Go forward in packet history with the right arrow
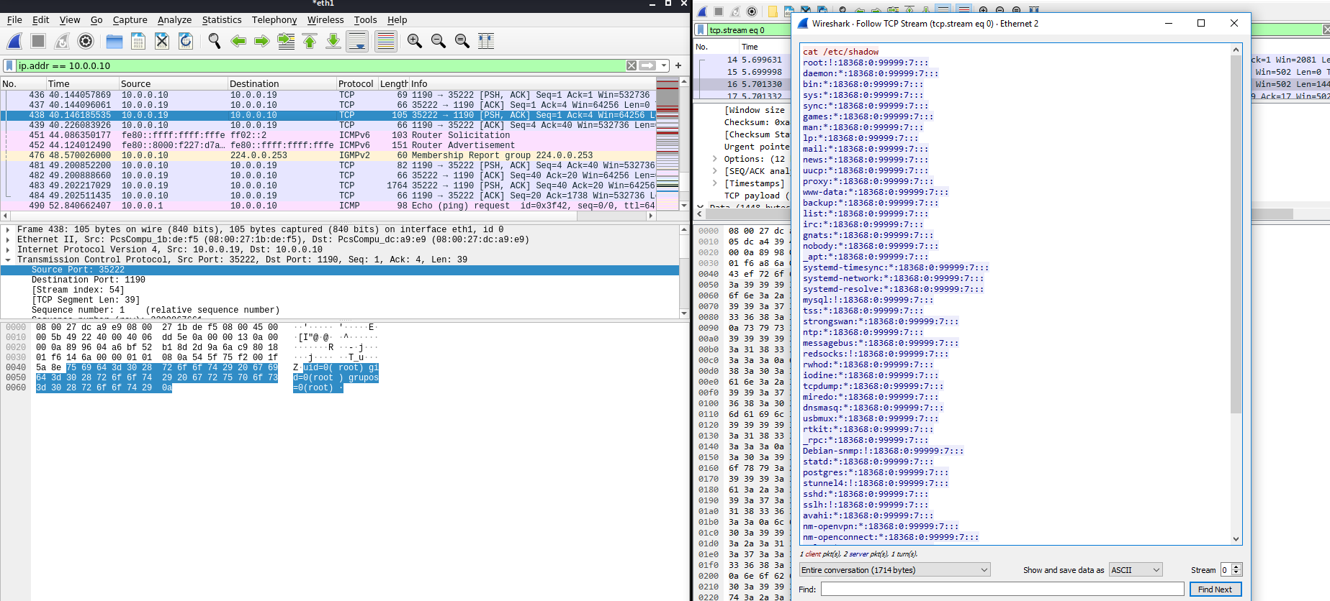 point(262,42)
